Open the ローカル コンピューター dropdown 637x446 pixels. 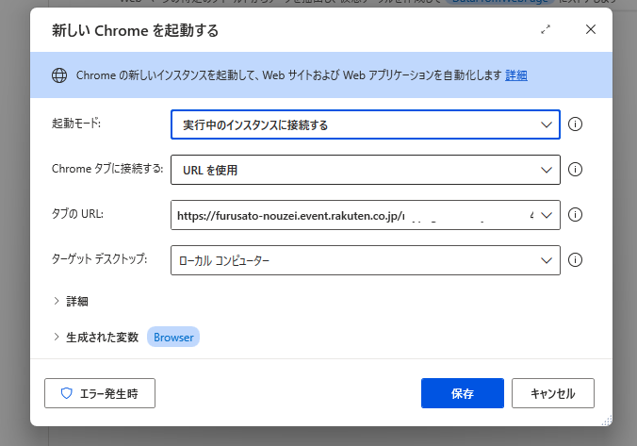366,260
